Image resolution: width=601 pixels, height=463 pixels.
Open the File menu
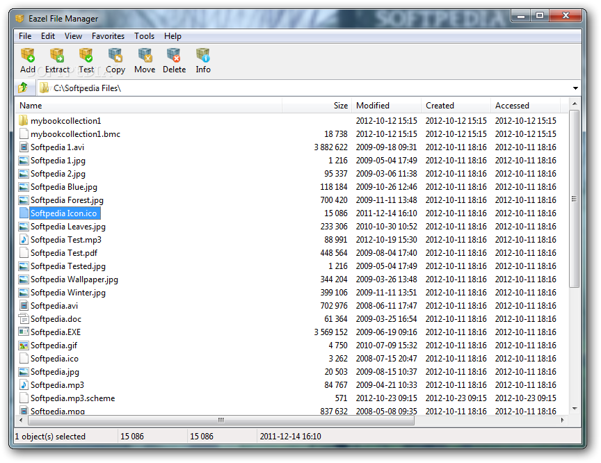click(x=25, y=36)
